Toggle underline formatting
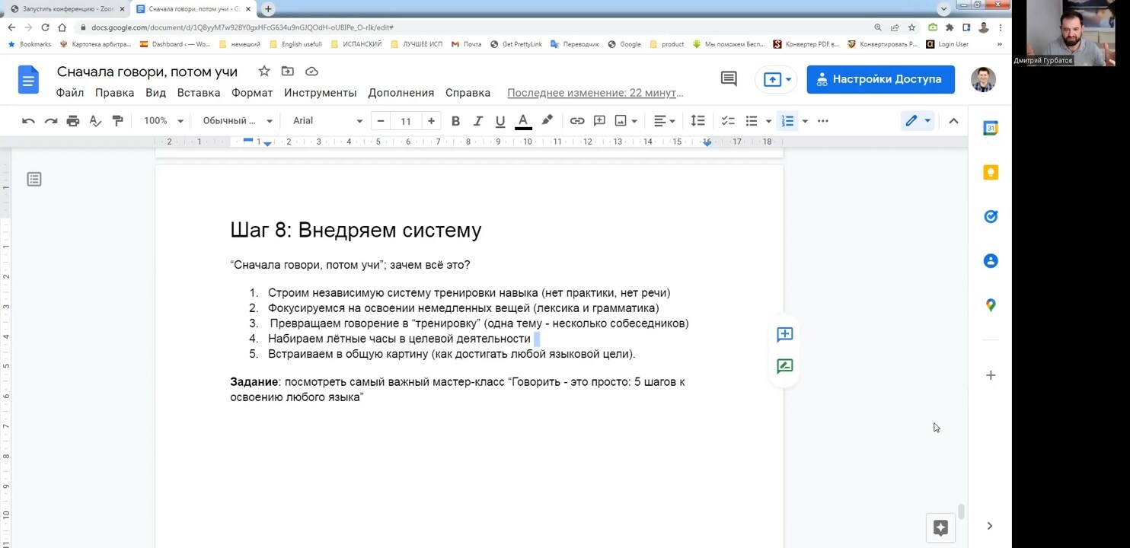The width and height of the screenshot is (1130, 548). [x=500, y=121]
